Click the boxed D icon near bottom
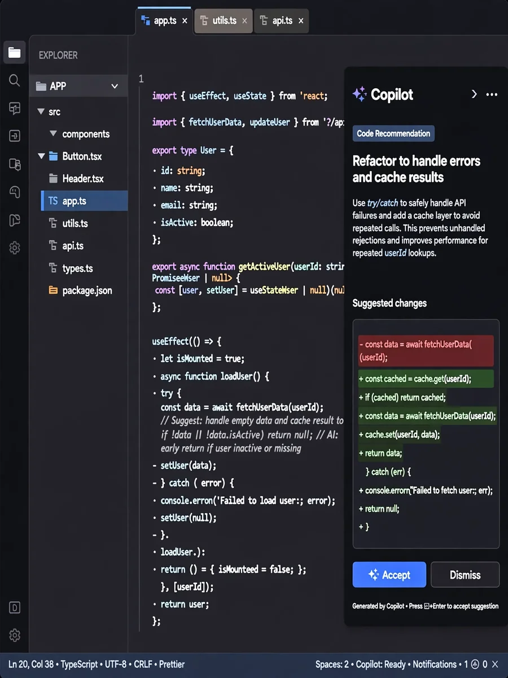The image size is (508, 678). (x=15, y=608)
